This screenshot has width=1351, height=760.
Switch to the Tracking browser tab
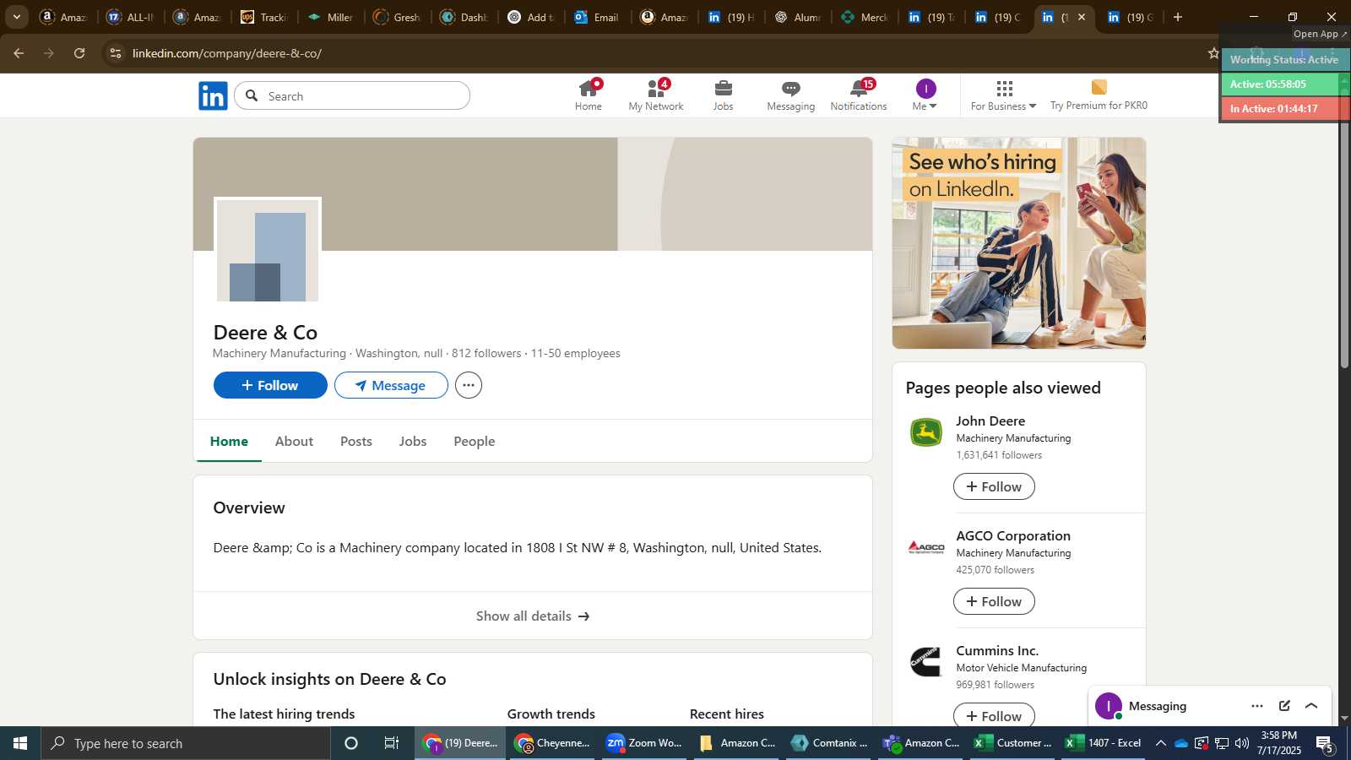point(264,17)
